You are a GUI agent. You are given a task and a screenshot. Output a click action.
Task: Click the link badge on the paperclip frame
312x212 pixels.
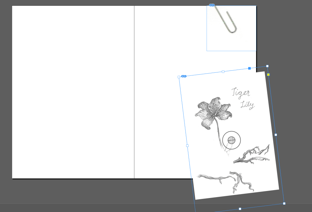(212, 5)
